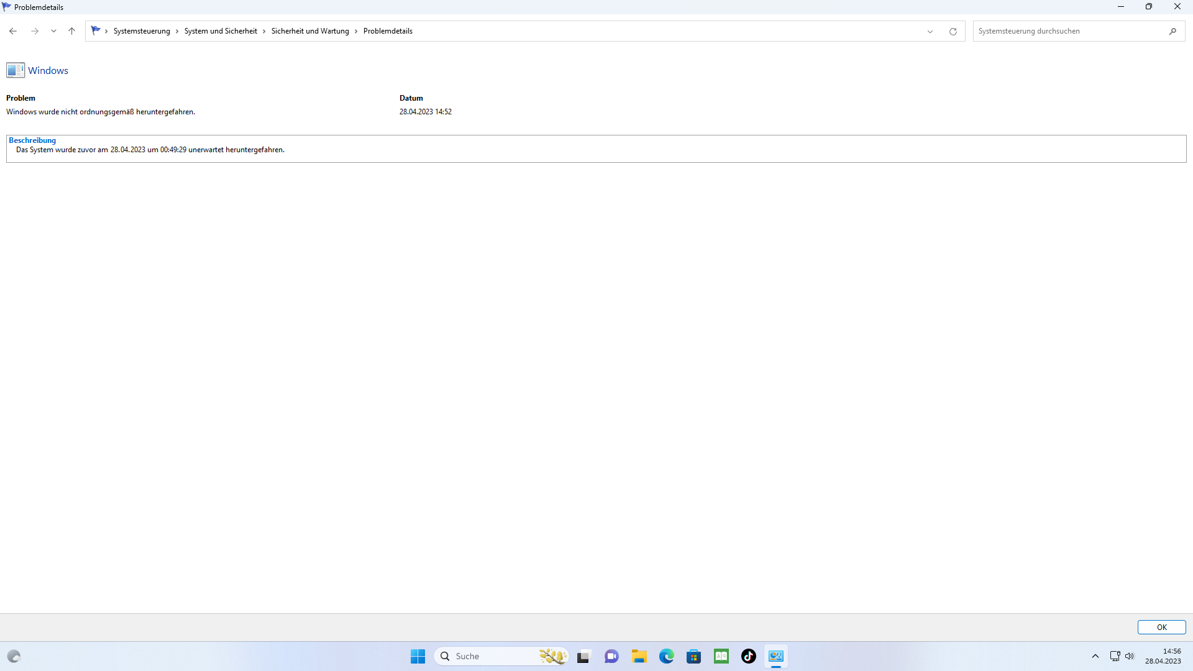Image resolution: width=1193 pixels, height=671 pixels.
Task: Open Microsoft Edge from taskbar
Action: [x=666, y=656]
